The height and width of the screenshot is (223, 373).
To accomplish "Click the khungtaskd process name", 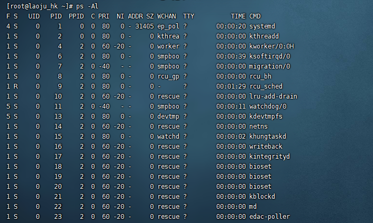I will click(268, 136).
